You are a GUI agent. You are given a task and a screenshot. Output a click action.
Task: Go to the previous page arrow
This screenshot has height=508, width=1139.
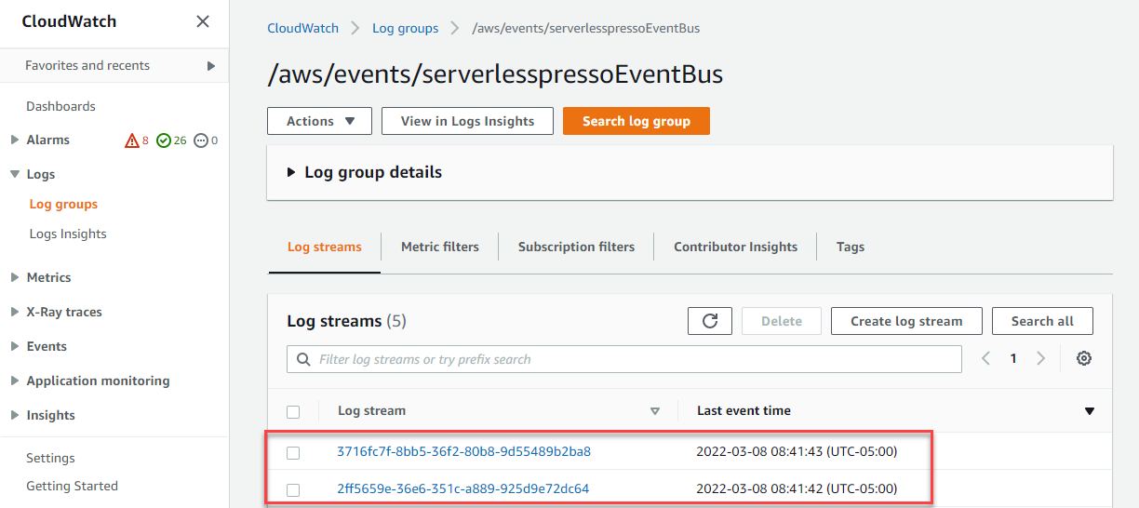(x=985, y=358)
